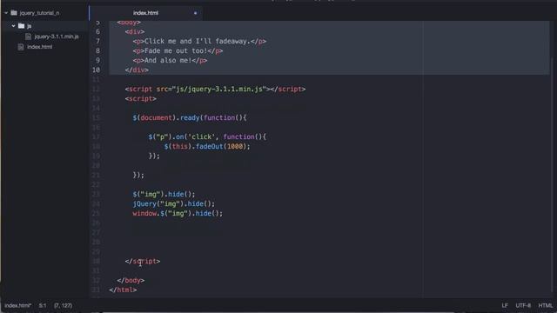Viewport: 557px width, 313px height.
Task: Click the $("img").hide(); line
Action: (x=164, y=195)
